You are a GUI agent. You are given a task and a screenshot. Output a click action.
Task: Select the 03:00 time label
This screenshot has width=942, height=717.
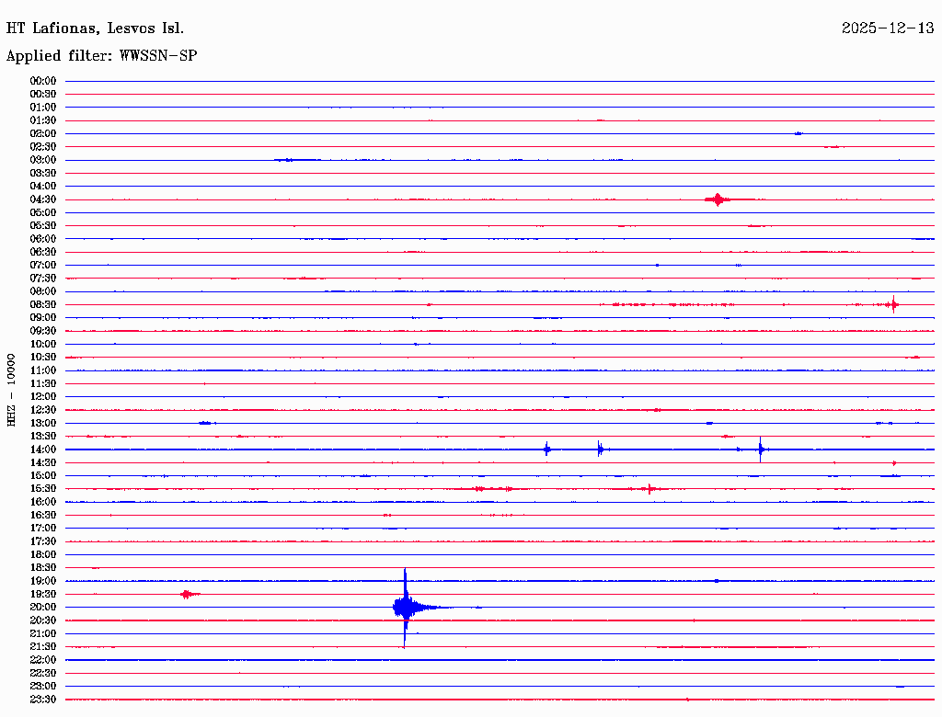pyautogui.click(x=43, y=160)
